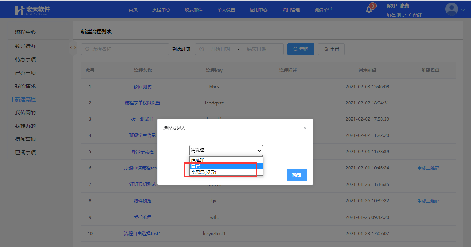Image resolution: width=471 pixels, height=247 pixels.
Task: Click the Hotent 宏天软件 logo
Action: click(32, 10)
